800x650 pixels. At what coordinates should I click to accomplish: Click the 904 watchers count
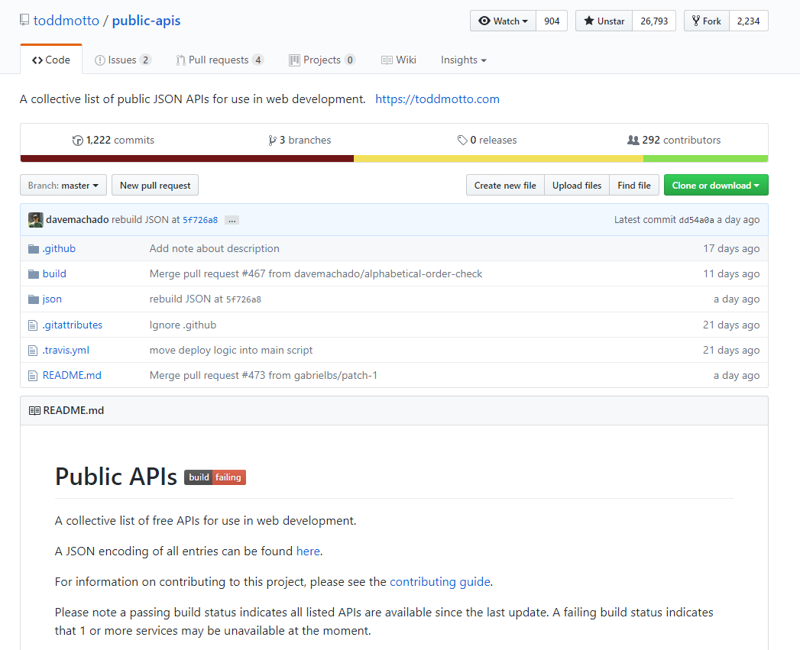coord(552,21)
